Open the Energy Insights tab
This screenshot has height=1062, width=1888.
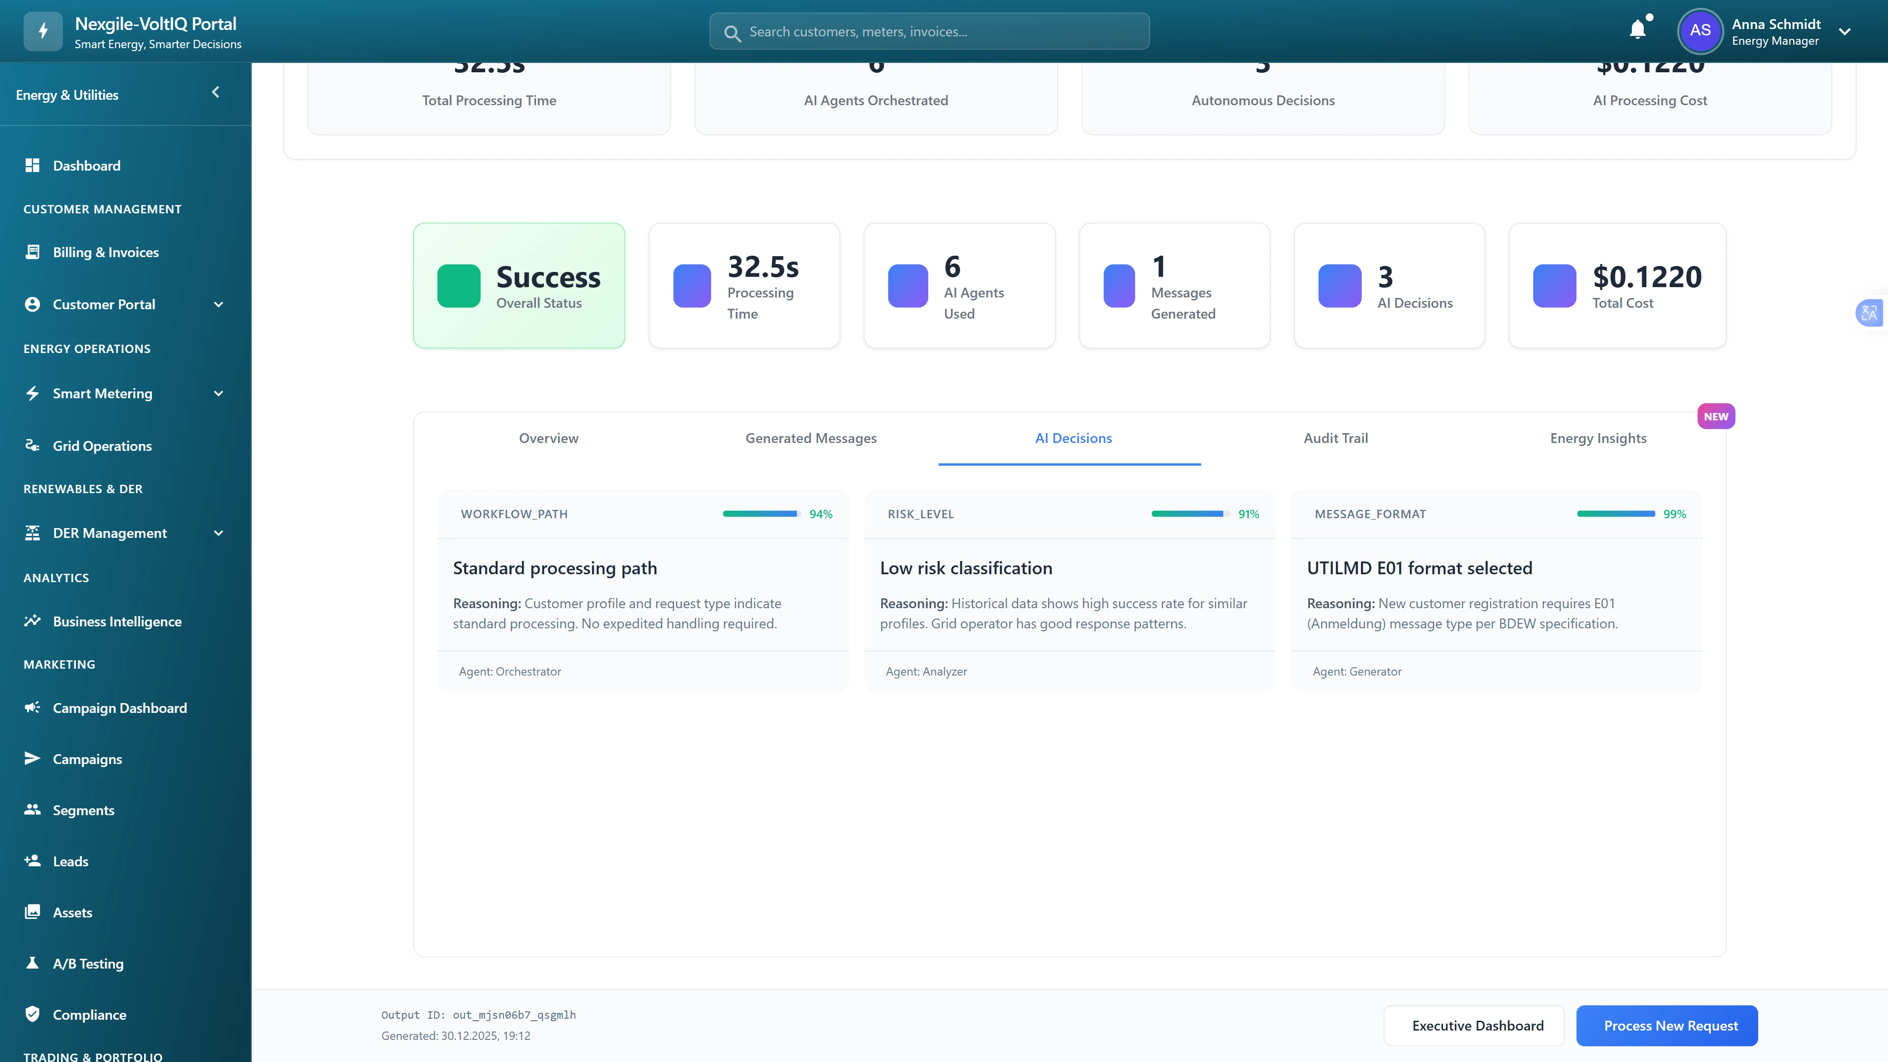click(x=1598, y=438)
